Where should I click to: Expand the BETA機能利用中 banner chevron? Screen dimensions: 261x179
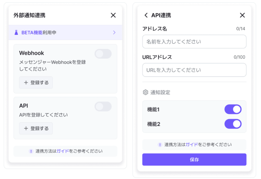click(114, 33)
